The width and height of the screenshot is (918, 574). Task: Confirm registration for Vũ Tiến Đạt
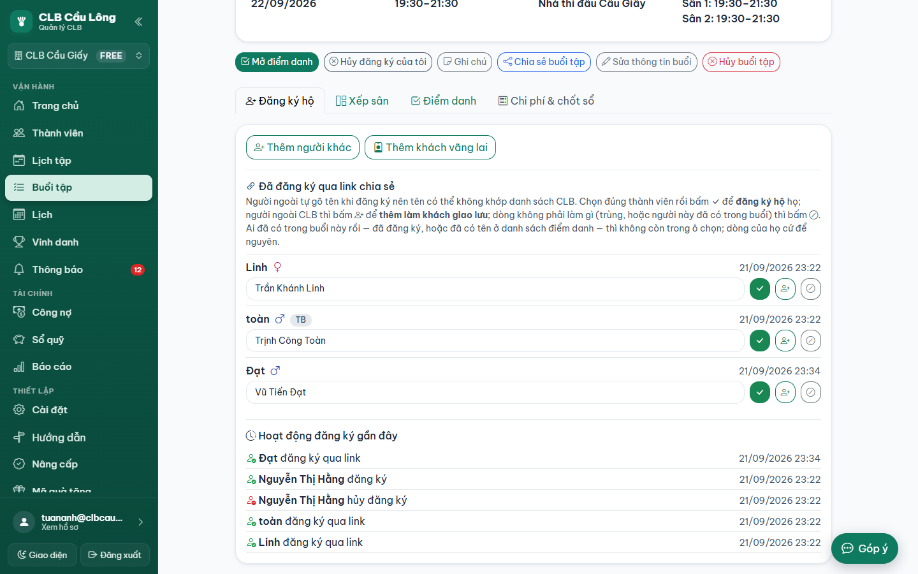click(760, 392)
